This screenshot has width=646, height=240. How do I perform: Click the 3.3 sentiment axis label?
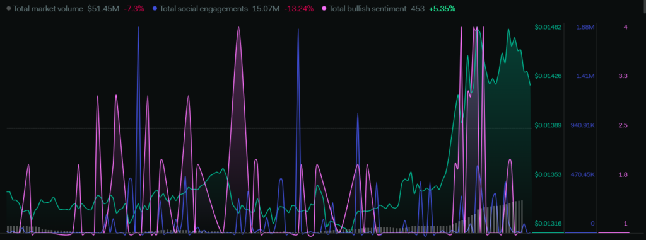tap(623, 76)
